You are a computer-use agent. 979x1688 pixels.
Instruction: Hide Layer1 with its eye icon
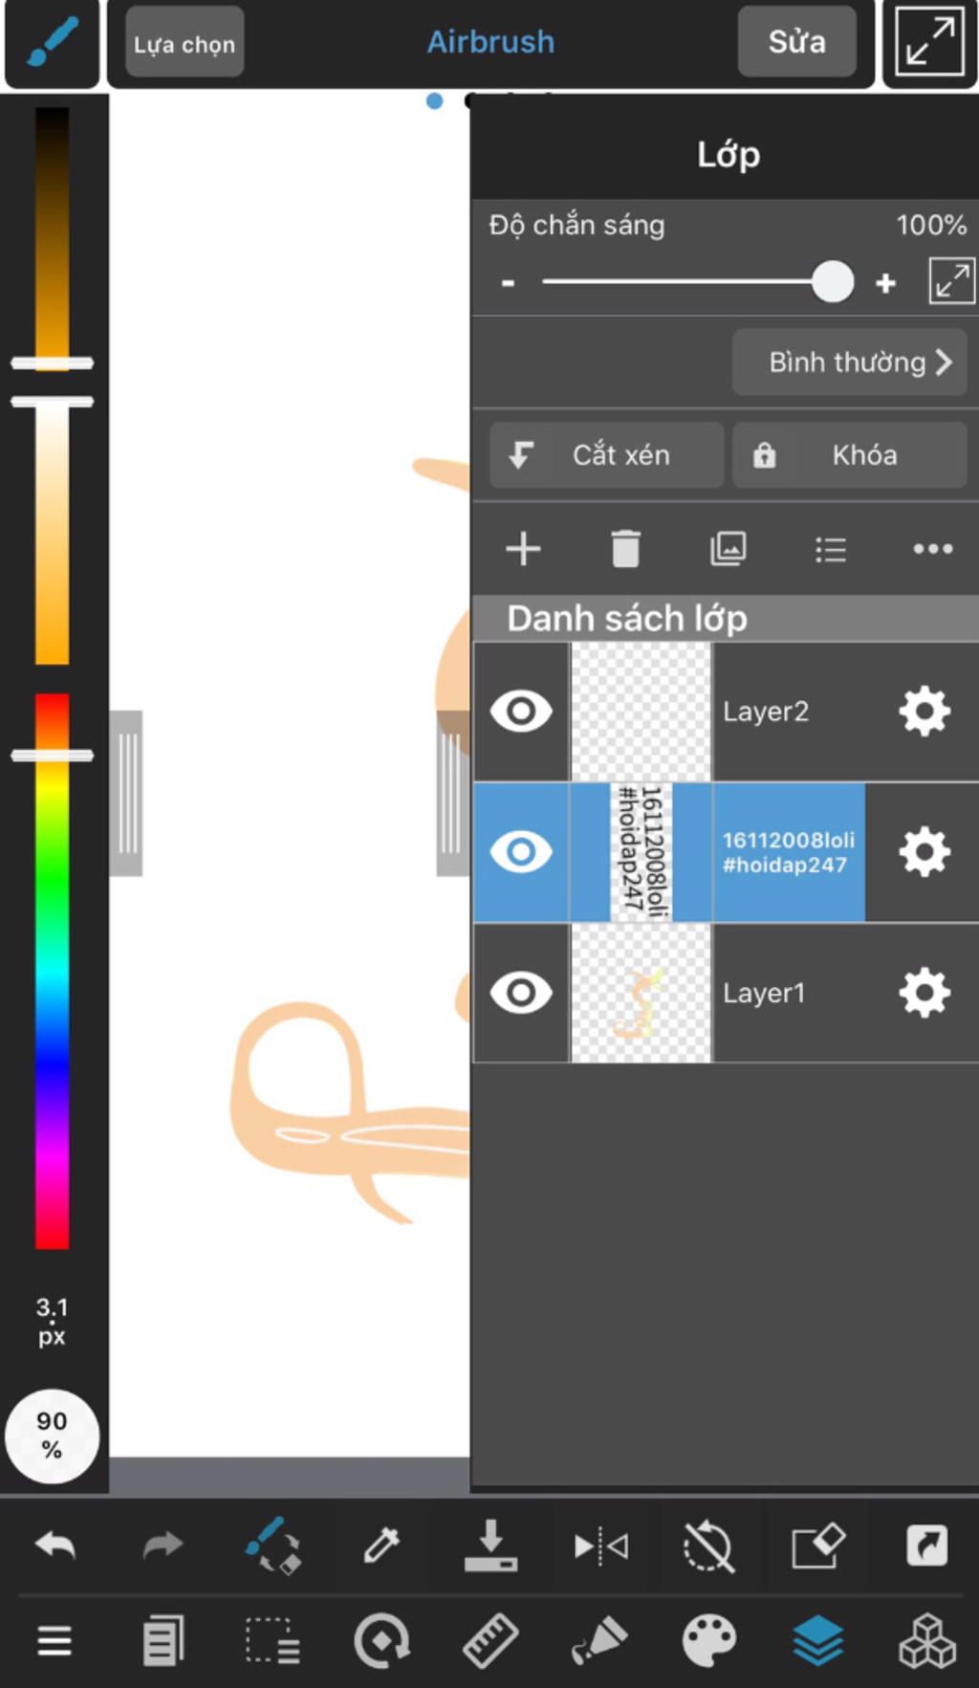click(521, 993)
